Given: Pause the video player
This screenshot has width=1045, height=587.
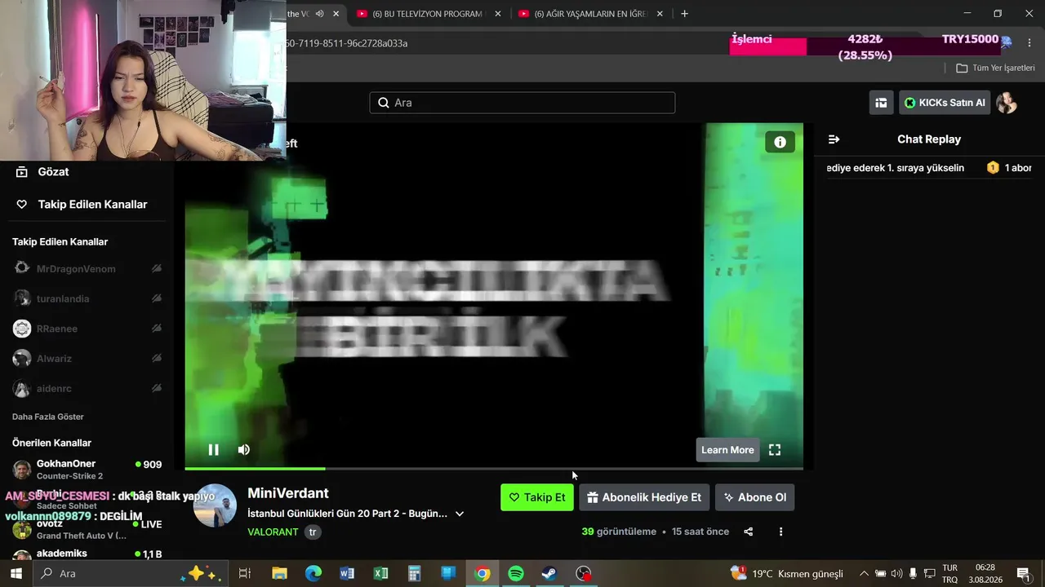Looking at the screenshot, I should coord(213,449).
